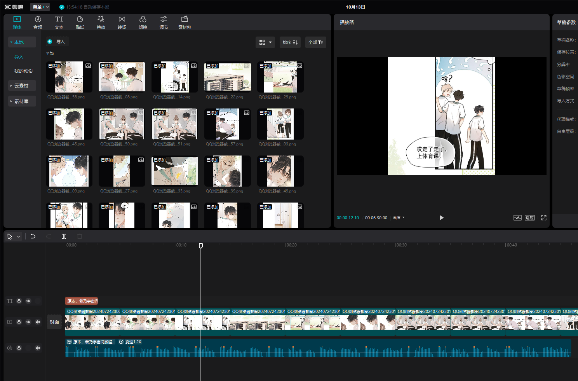Split the clip at playhead
Viewport: 578px width, 381px height.
(64, 236)
